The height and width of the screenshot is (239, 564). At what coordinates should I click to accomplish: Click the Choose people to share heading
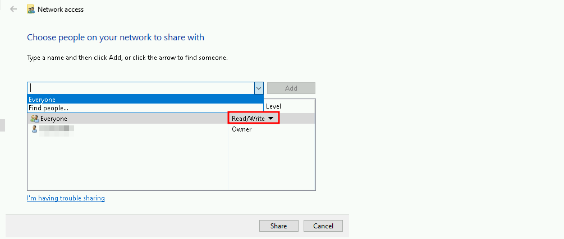click(x=116, y=38)
